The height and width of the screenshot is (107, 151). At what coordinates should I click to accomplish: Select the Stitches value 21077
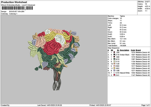[147, 2]
